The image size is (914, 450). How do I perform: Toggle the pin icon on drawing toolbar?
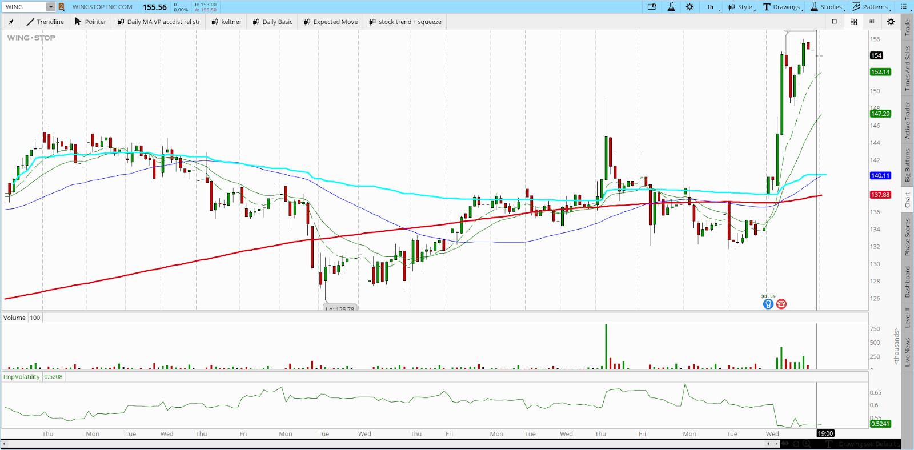point(11,22)
